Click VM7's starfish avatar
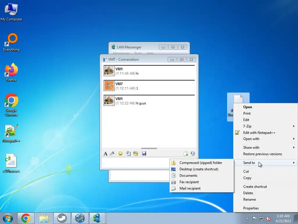Viewport: 298px width, 224px height. (x=109, y=85)
